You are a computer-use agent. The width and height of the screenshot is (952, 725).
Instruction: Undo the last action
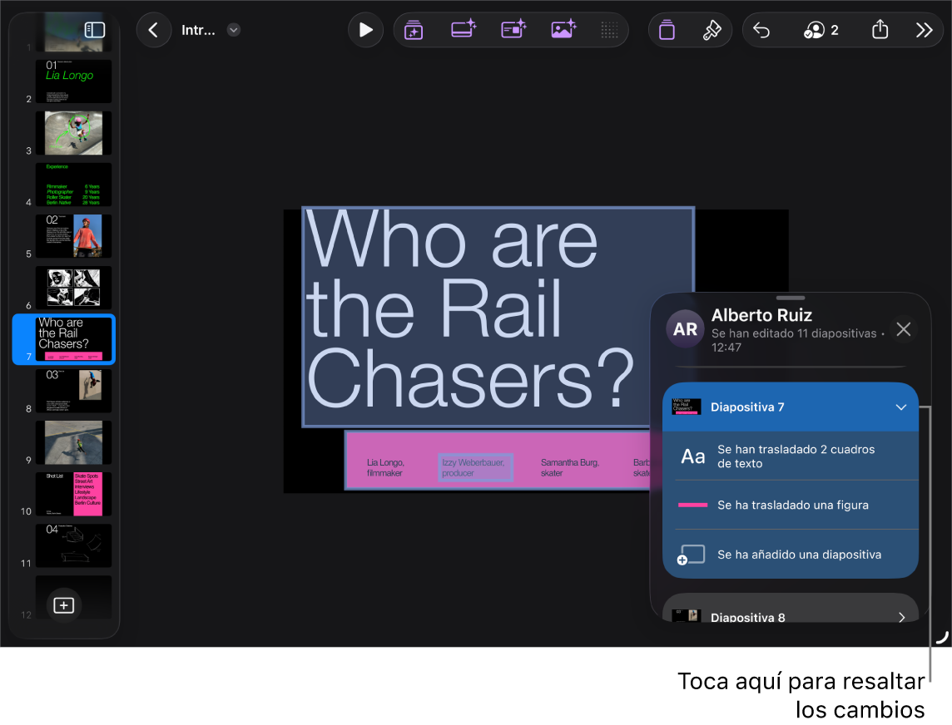pyautogui.click(x=761, y=30)
